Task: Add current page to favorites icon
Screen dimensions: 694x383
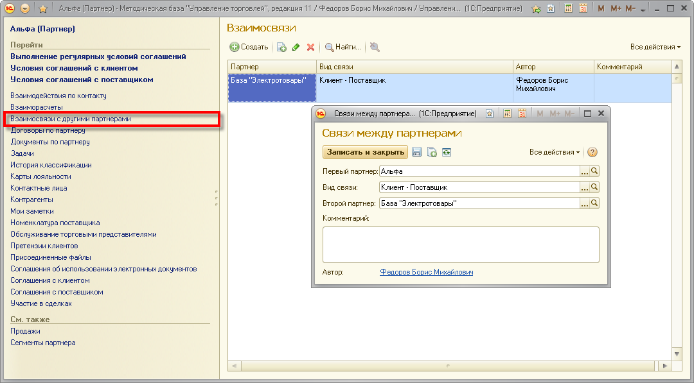Action: tap(536, 8)
